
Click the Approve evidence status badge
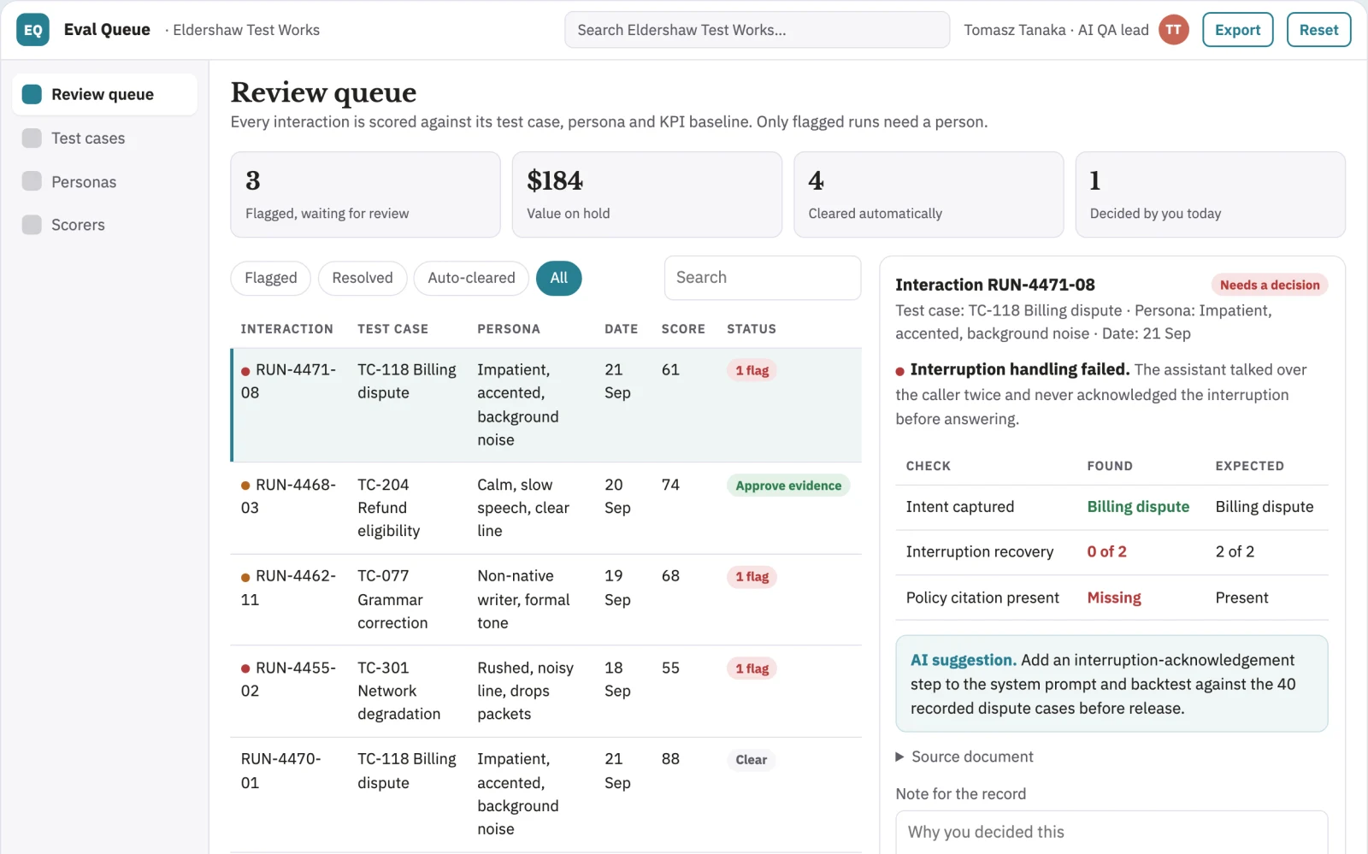(788, 486)
